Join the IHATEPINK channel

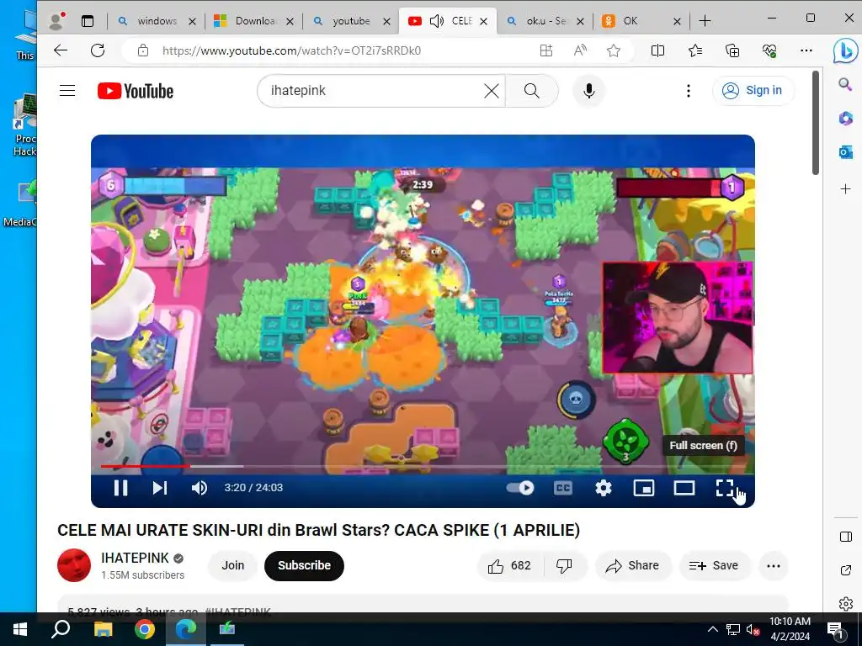(x=232, y=565)
